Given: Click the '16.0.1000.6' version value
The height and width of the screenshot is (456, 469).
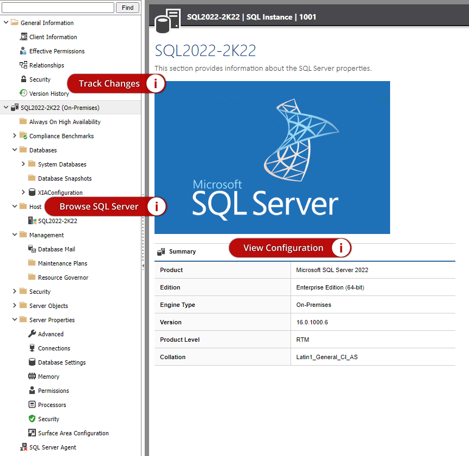Looking at the screenshot, I should pos(312,322).
